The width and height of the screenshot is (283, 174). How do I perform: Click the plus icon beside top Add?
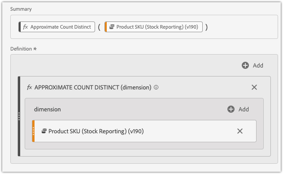point(245,65)
